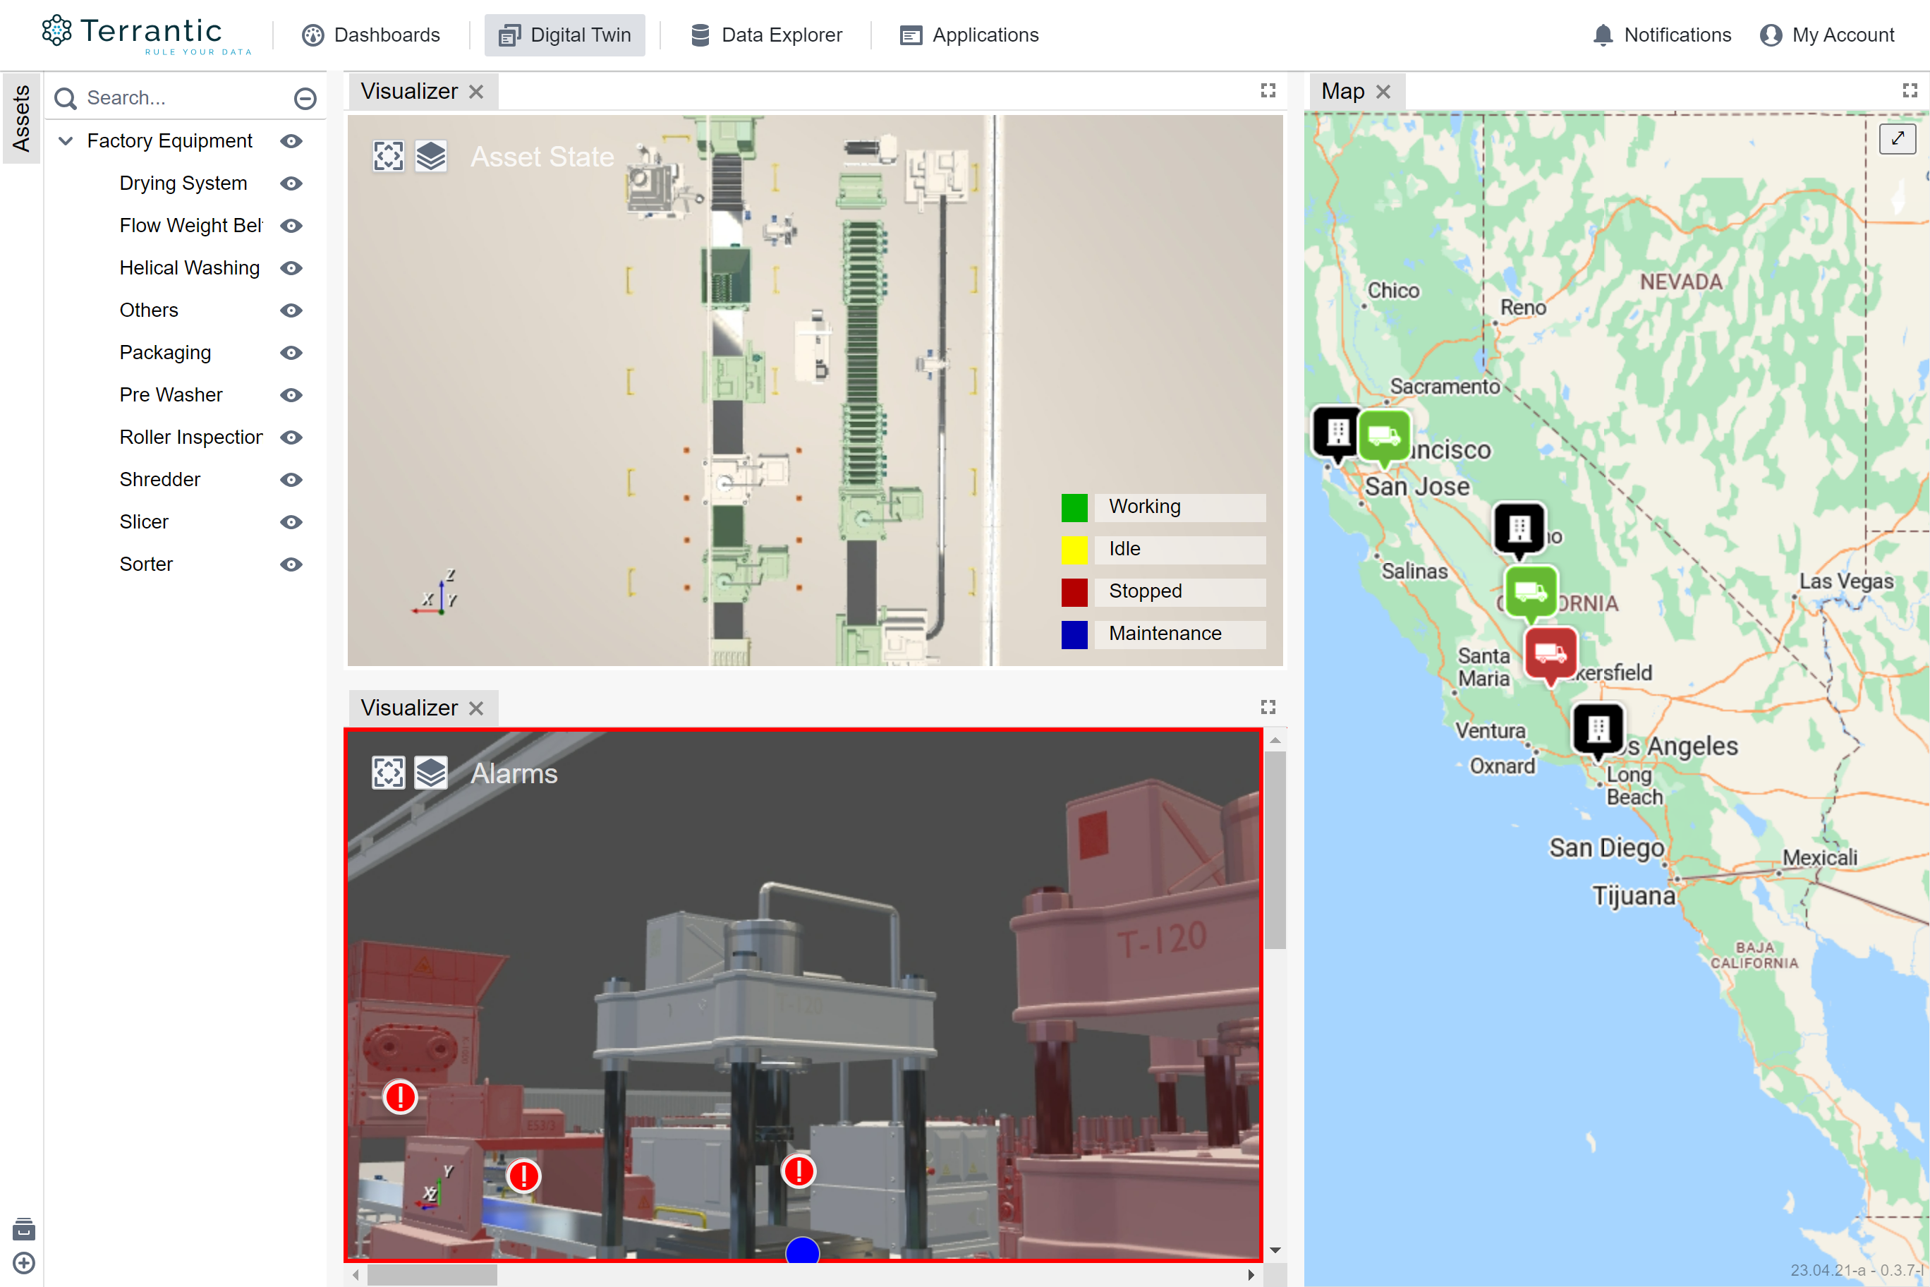Close the Map tab
Screen dimensions: 1930x1287
[1383, 92]
